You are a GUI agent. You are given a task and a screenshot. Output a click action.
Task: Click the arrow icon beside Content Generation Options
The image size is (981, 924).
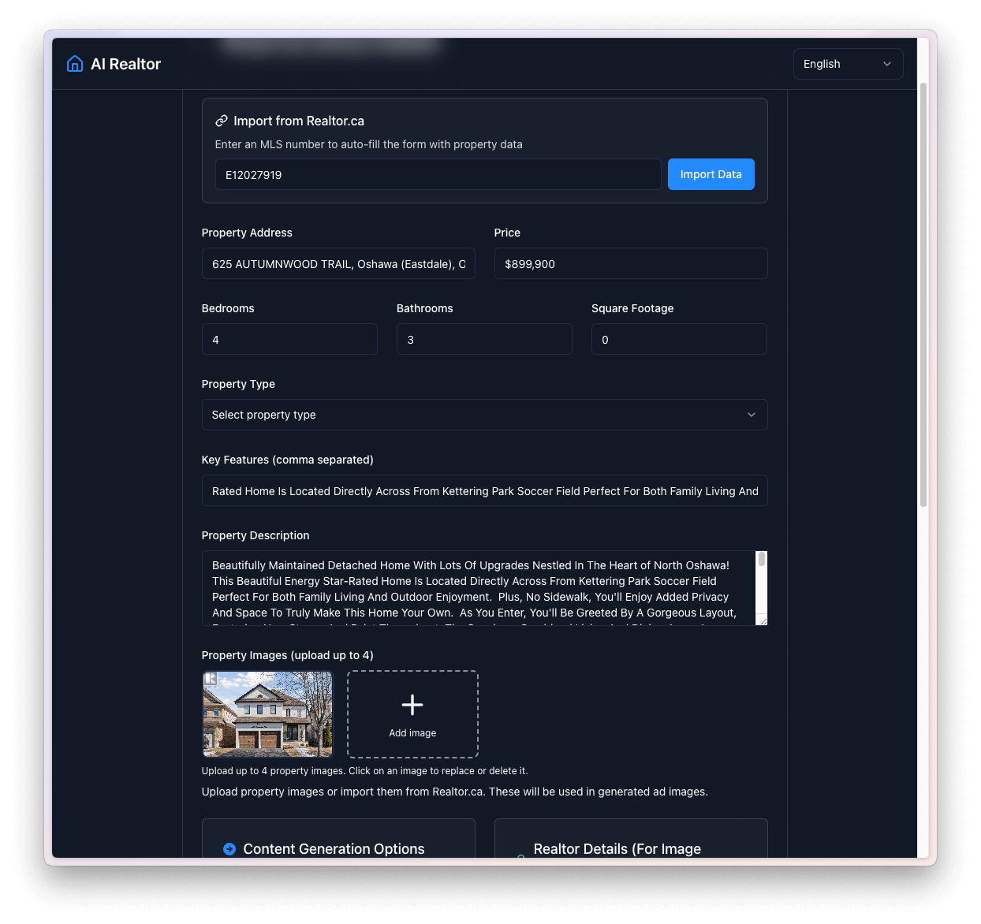[x=229, y=849]
